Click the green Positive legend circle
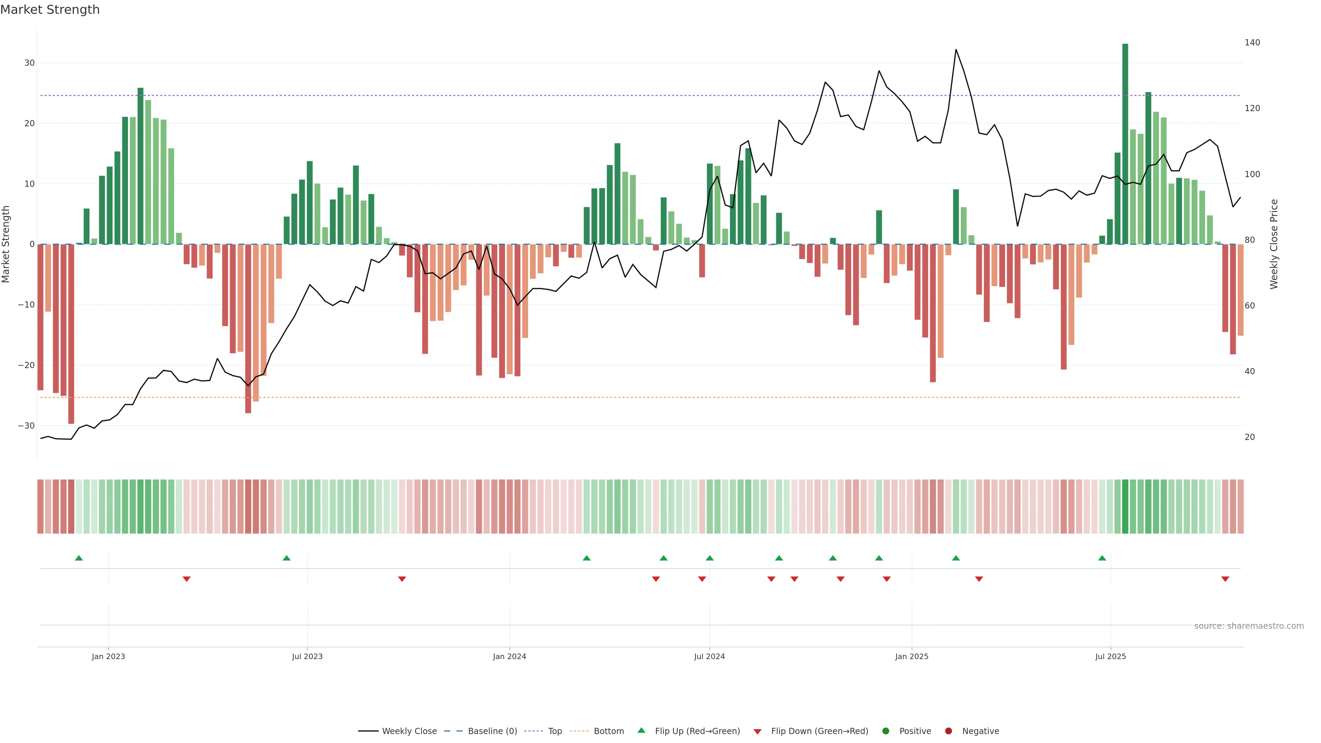 click(885, 731)
